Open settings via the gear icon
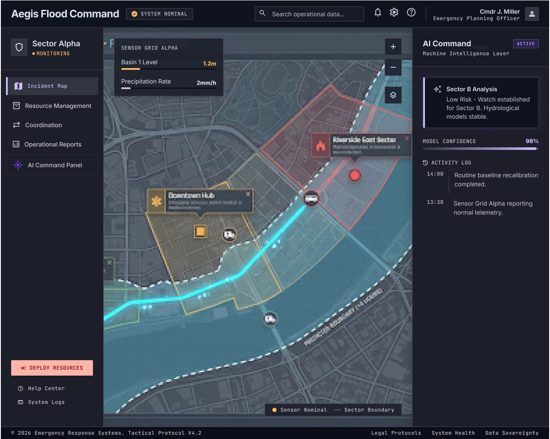The height and width of the screenshot is (439, 550). pyautogui.click(x=394, y=12)
